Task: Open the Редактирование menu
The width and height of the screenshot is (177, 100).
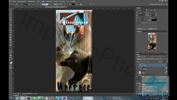Action: click(x=22, y=1)
